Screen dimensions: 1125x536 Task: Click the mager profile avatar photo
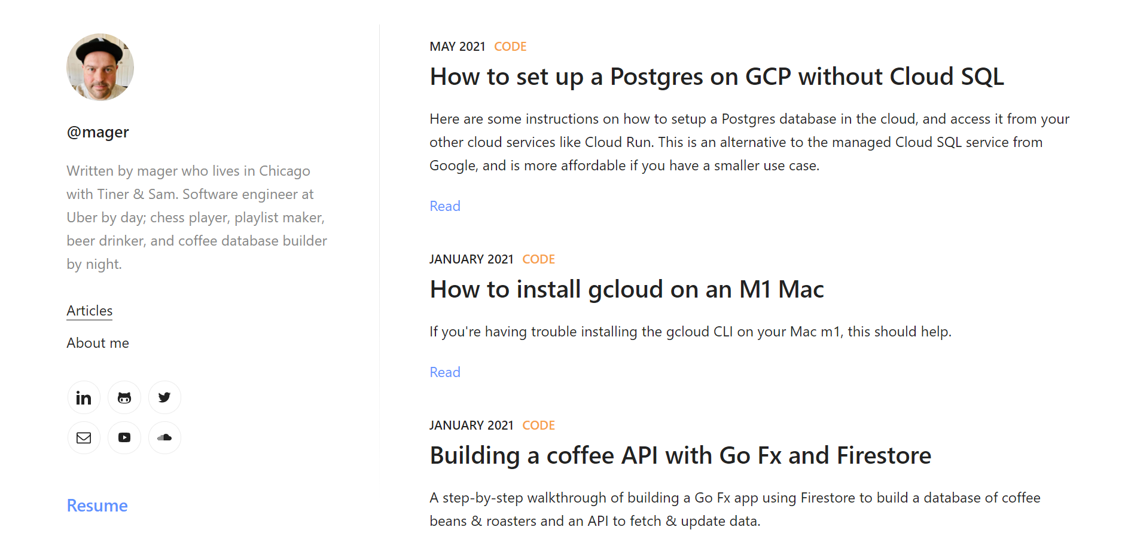coord(100,67)
